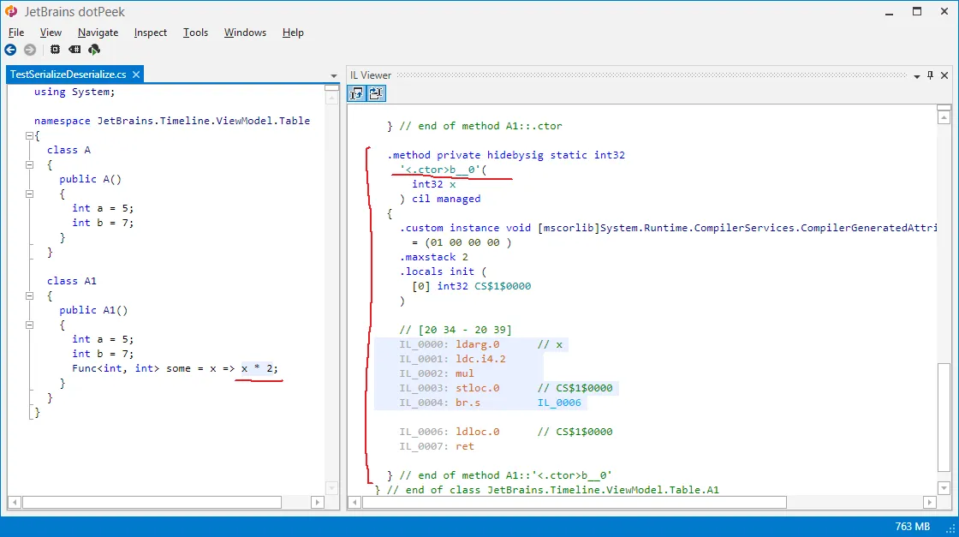
Task: Click the 'IL_0001: ldc.i4.2' instruction
Action: point(453,359)
